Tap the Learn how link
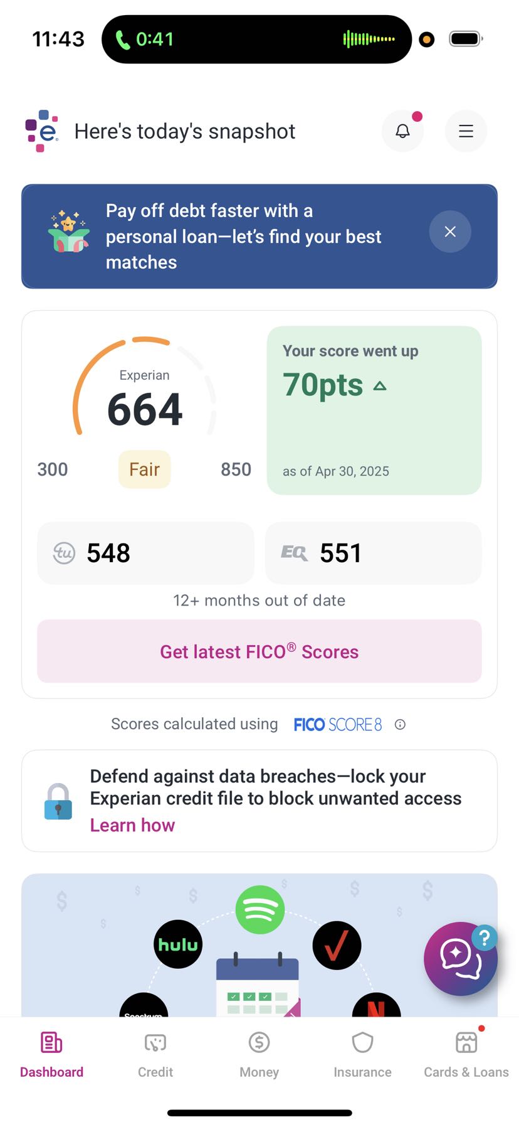 click(132, 825)
